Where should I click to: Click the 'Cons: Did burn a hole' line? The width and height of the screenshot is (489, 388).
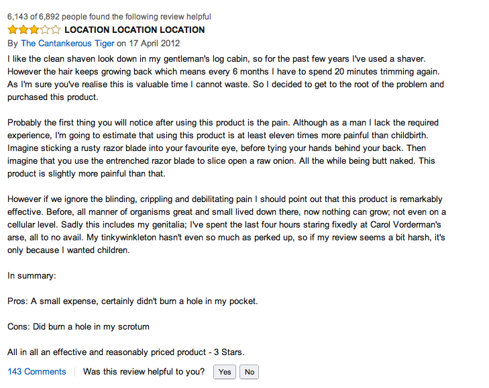pos(78,327)
